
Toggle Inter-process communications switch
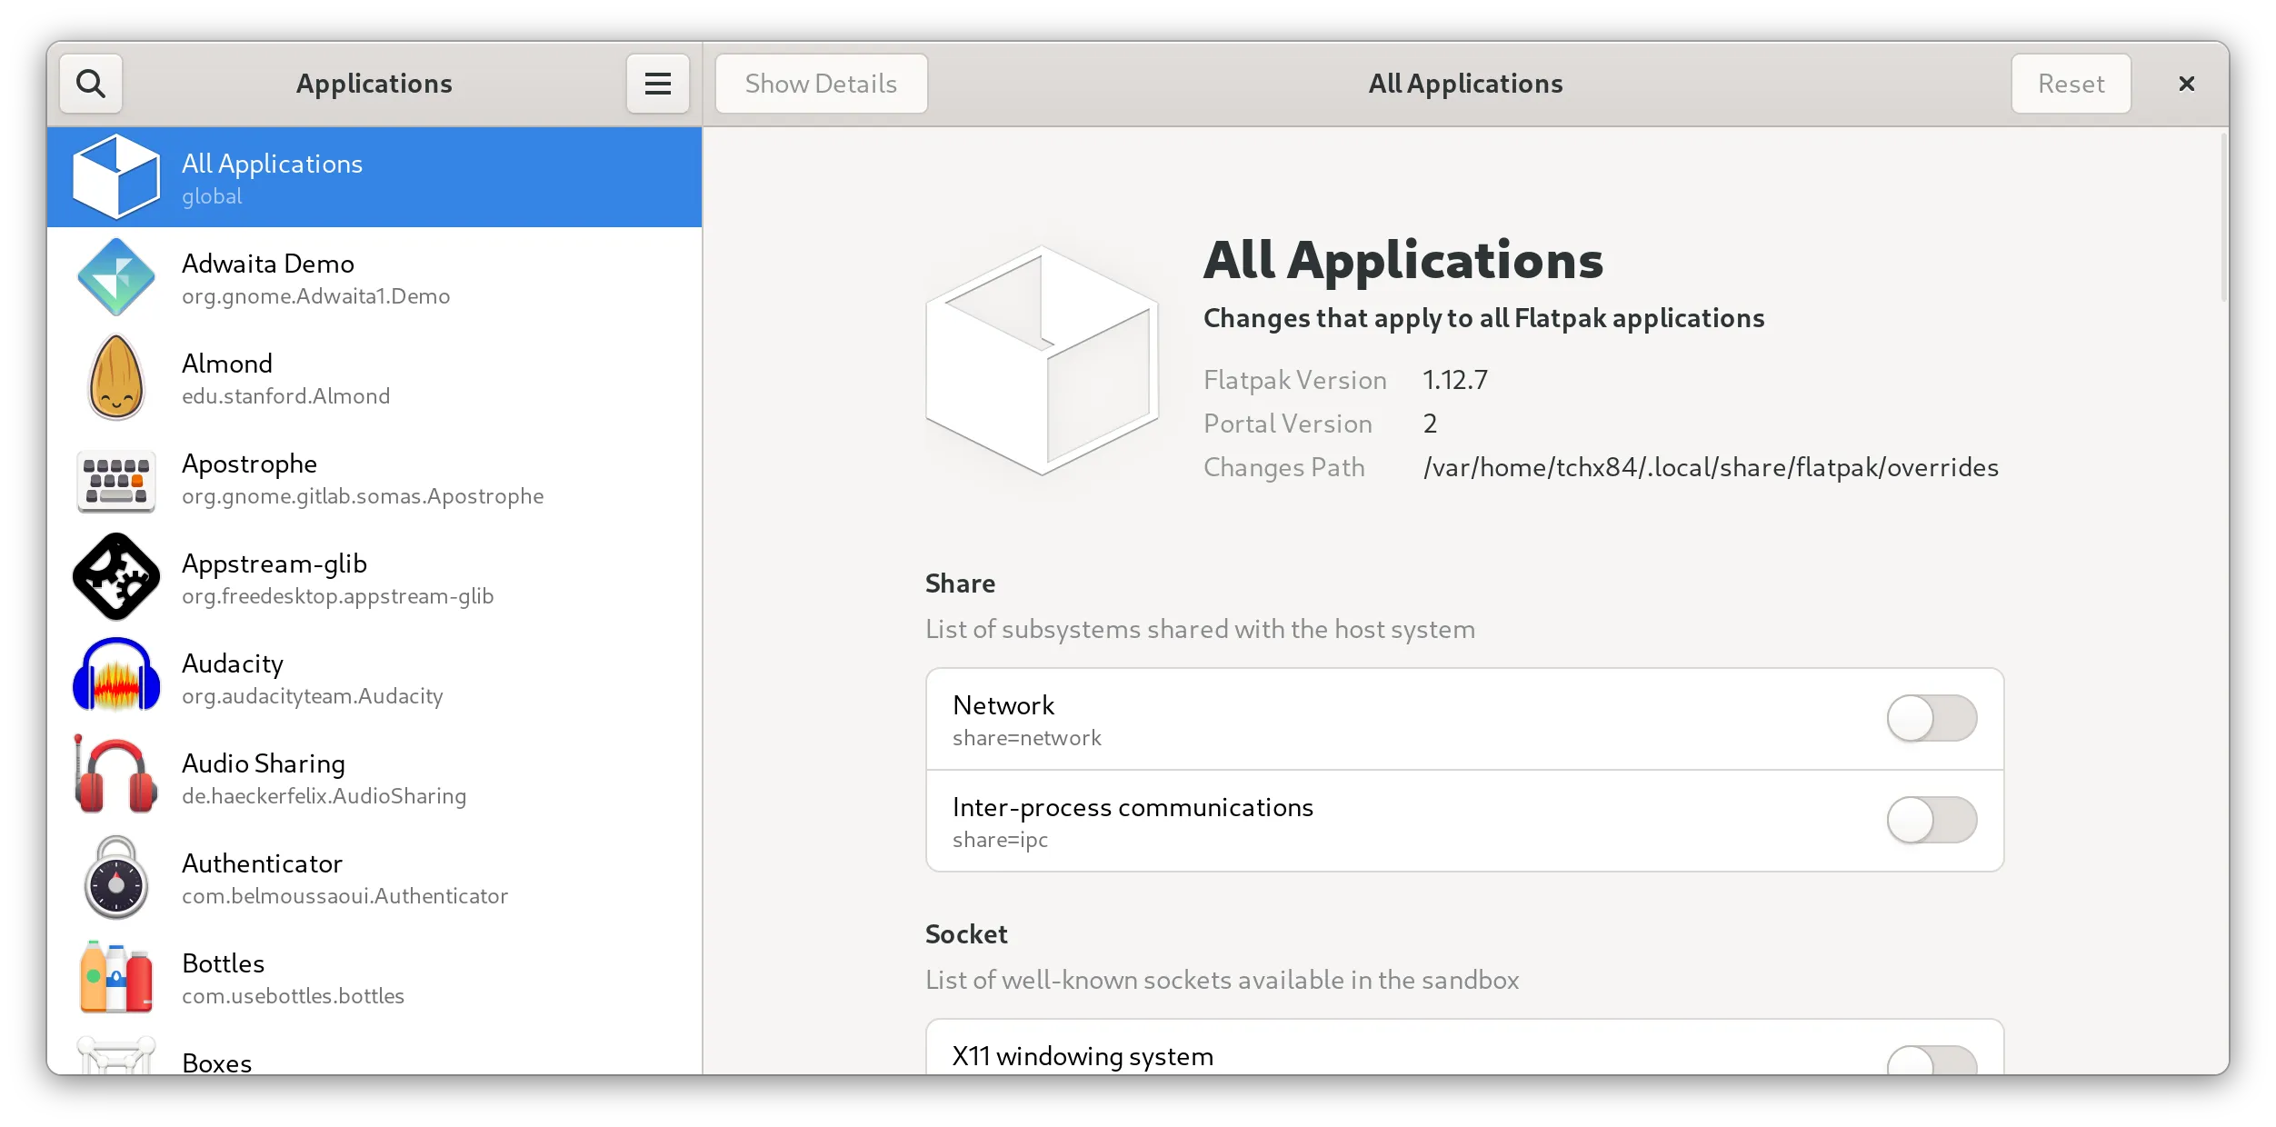coord(1932,821)
